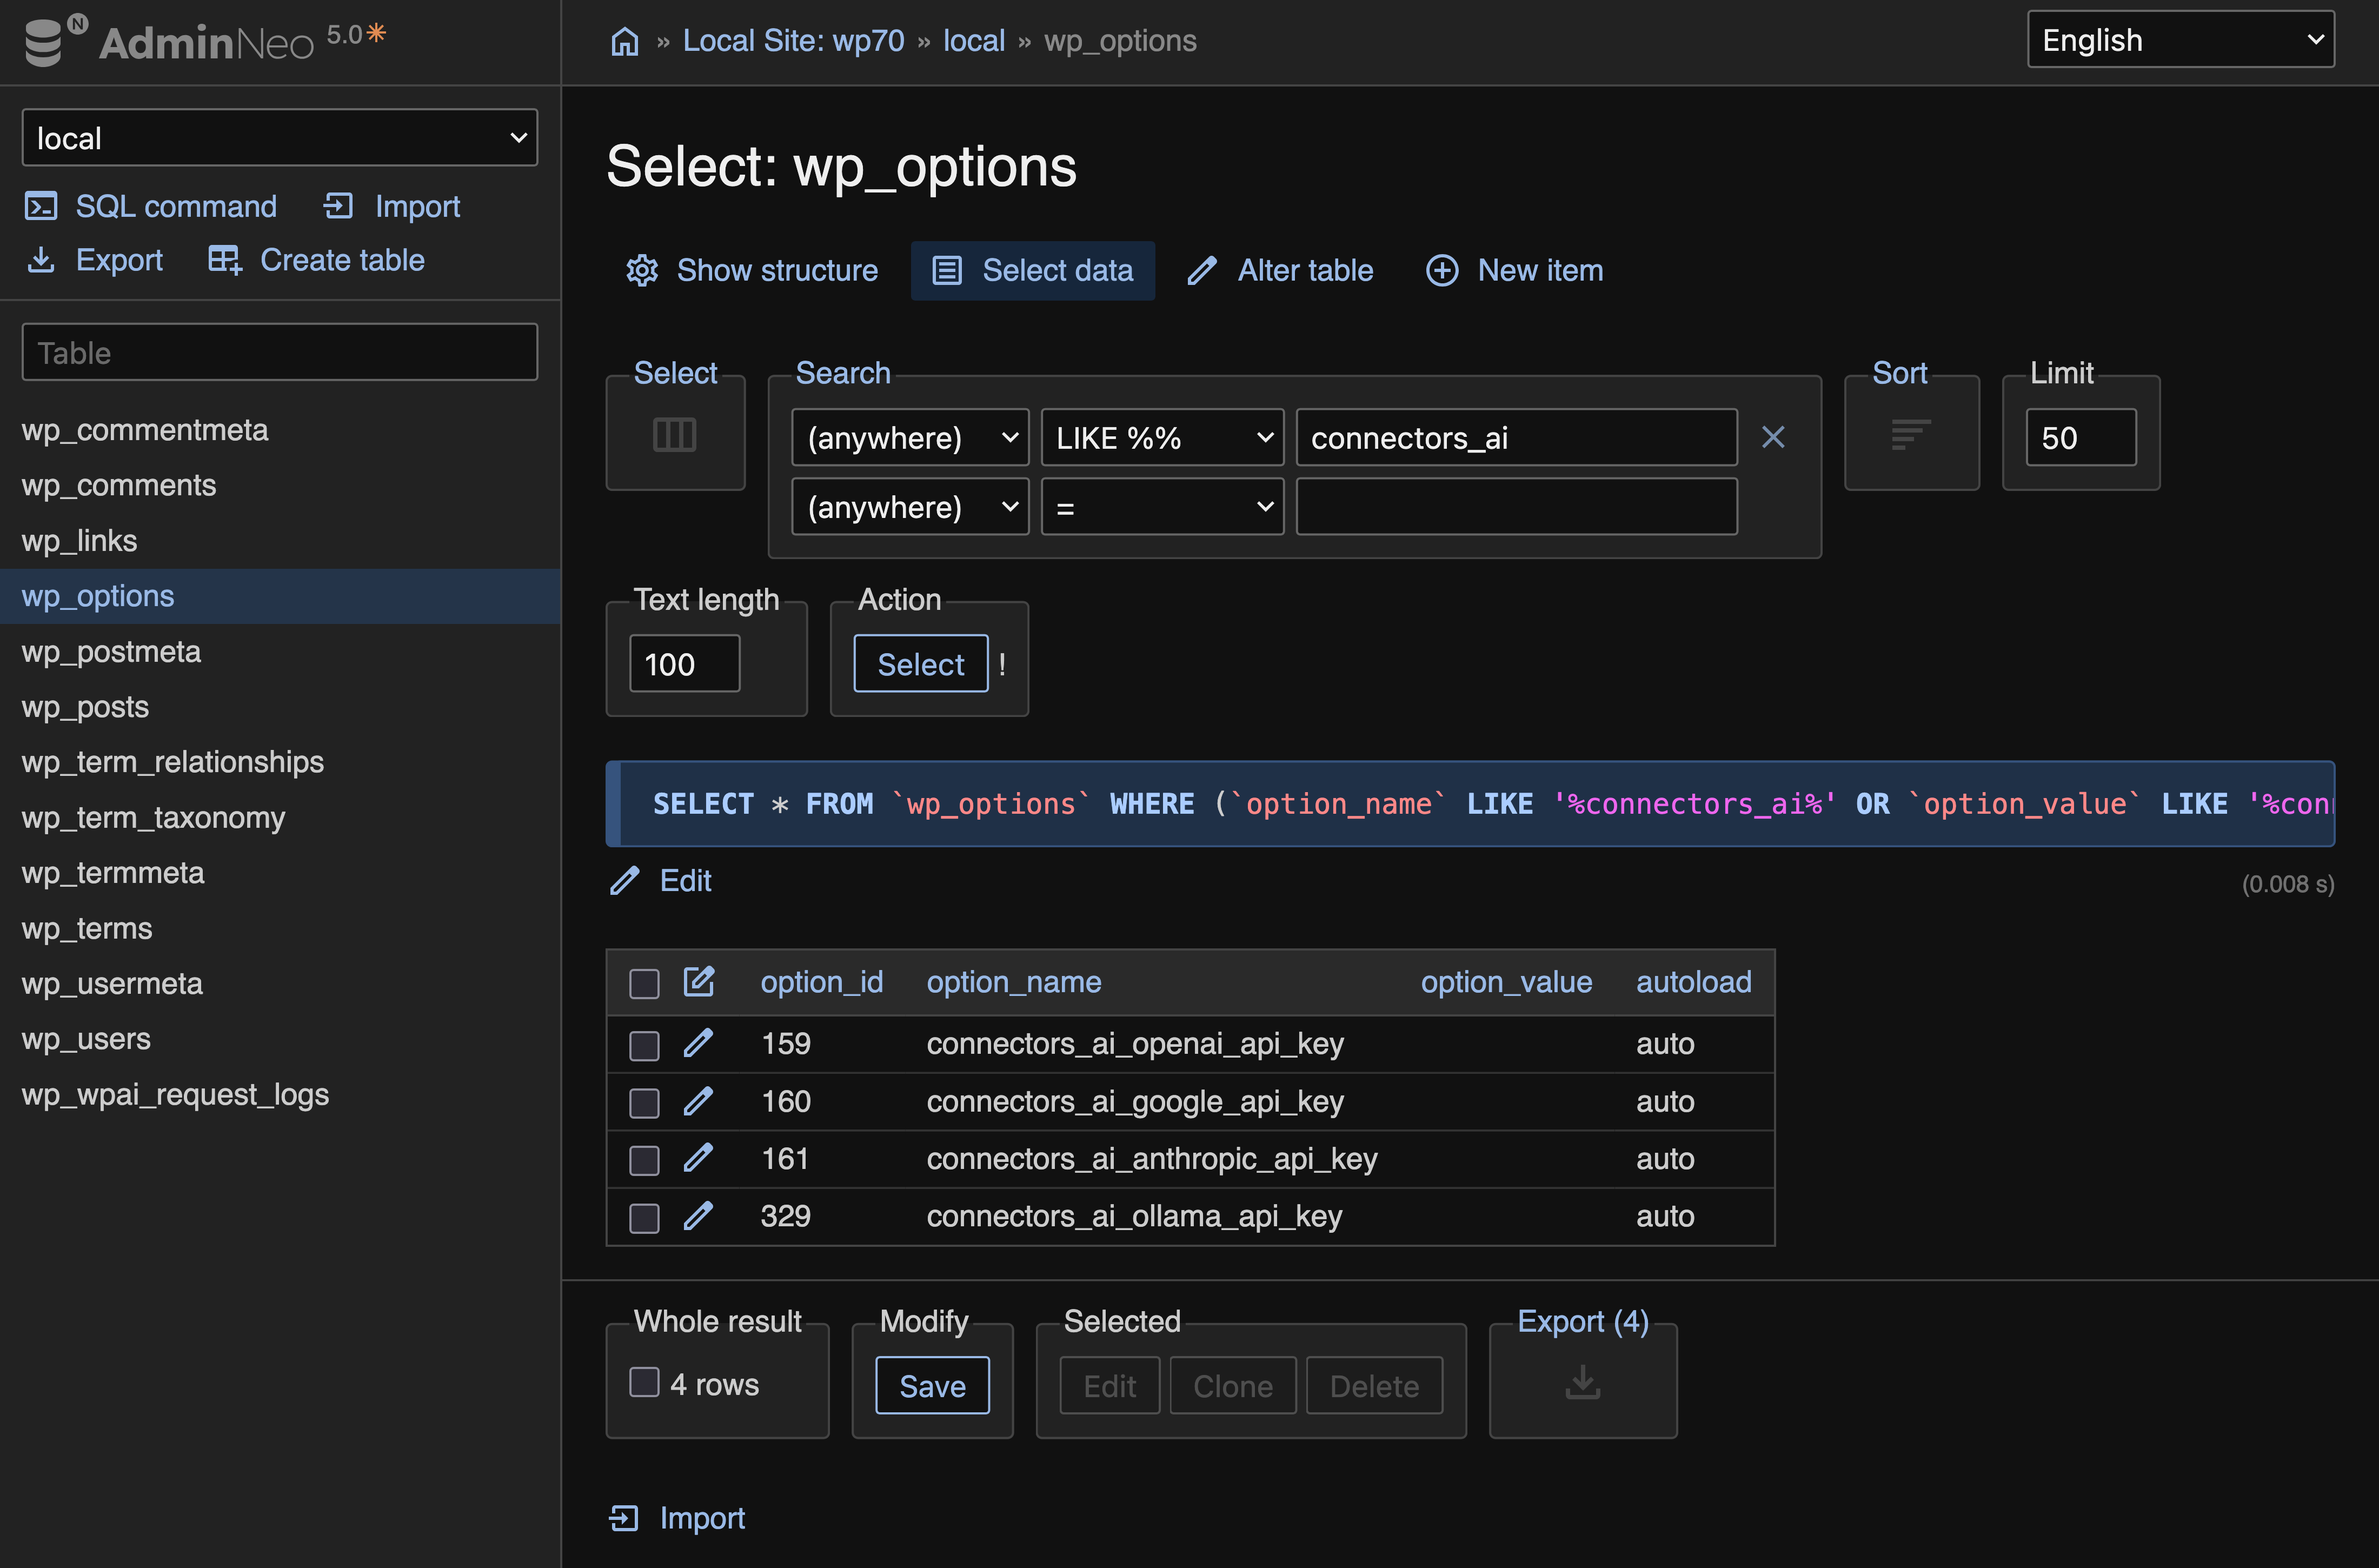Check the row for connectors_ai_openai_api_key
This screenshot has height=1568, width=2379.
[x=644, y=1045]
